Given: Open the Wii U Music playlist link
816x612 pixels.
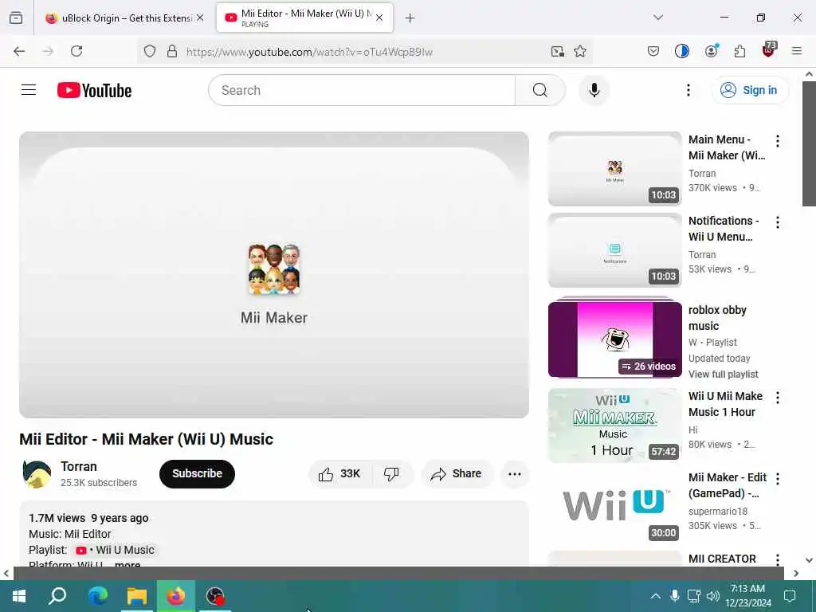Looking at the screenshot, I should pyautogui.click(x=116, y=550).
